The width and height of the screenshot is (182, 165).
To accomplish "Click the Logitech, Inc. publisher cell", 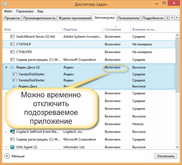I will click(73, 132).
